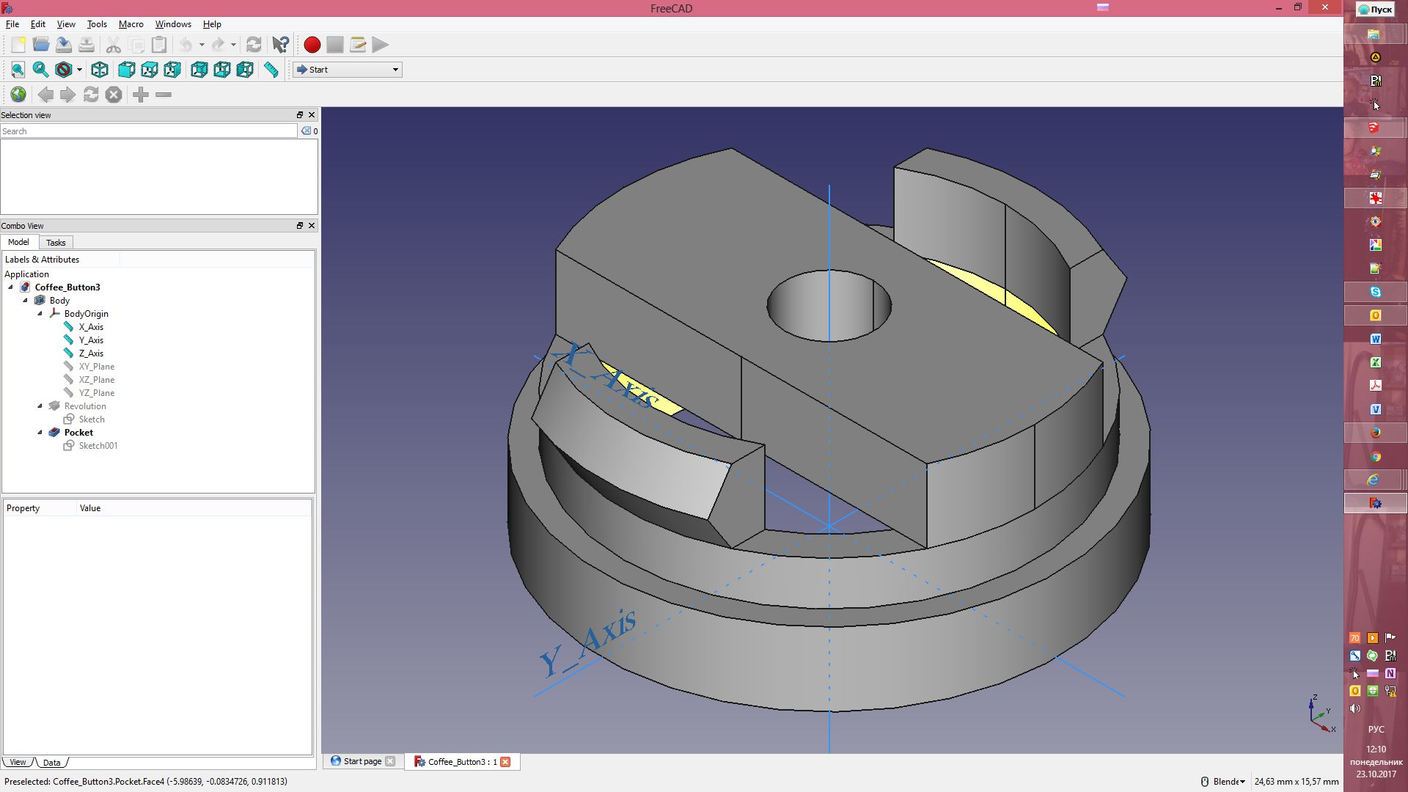Click the Fit All view icon
Viewport: 1408px width, 792px height.
pyautogui.click(x=18, y=70)
